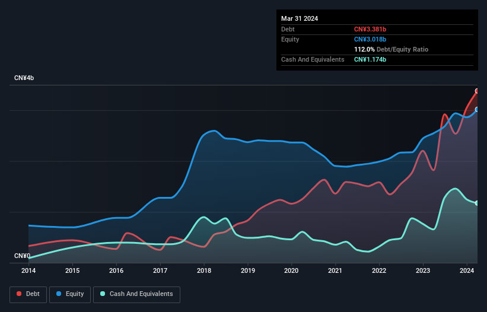Select the Equity value CN¥3.018b
The height and width of the screenshot is (312, 487).
pos(370,39)
